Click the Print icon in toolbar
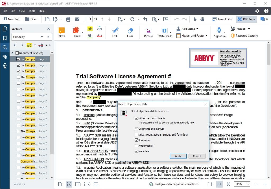This screenshot has width=271, height=189. point(68,19)
